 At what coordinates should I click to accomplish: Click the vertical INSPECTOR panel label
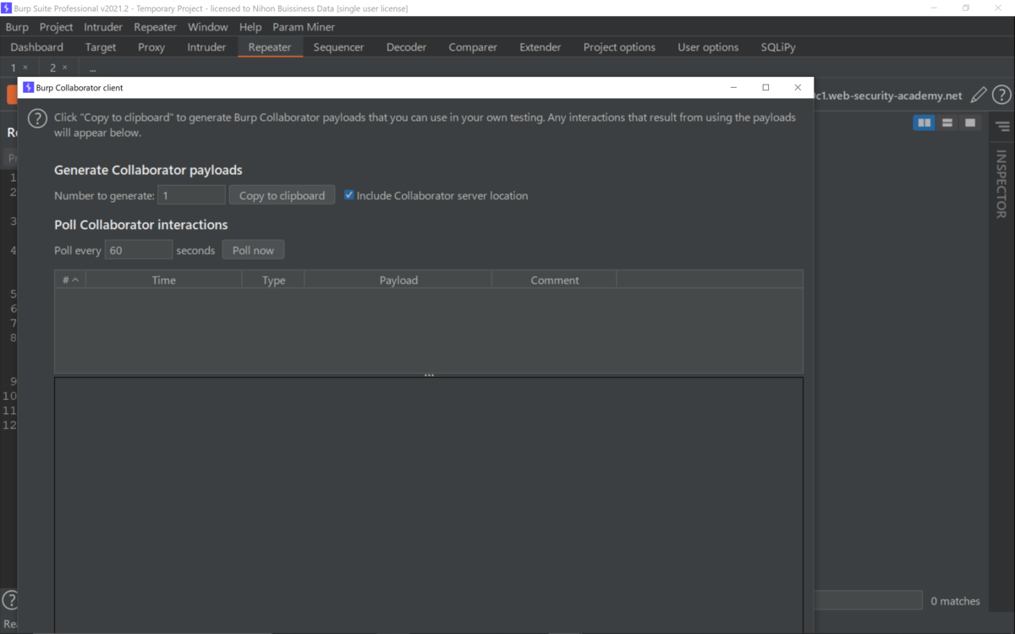tap(1001, 184)
